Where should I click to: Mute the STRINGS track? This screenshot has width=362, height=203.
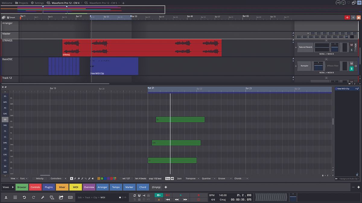[x=351, y=45]
